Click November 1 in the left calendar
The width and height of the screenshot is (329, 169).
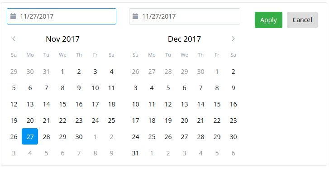point(62,72)
